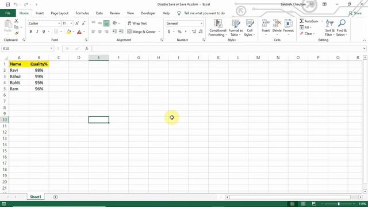Click the Delete cells icon
The height and width of the screenshot is (207, 368).
coord(277,28)
